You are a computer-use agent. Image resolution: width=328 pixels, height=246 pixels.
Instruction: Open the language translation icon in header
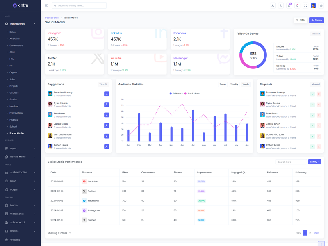tap(273, 6)
